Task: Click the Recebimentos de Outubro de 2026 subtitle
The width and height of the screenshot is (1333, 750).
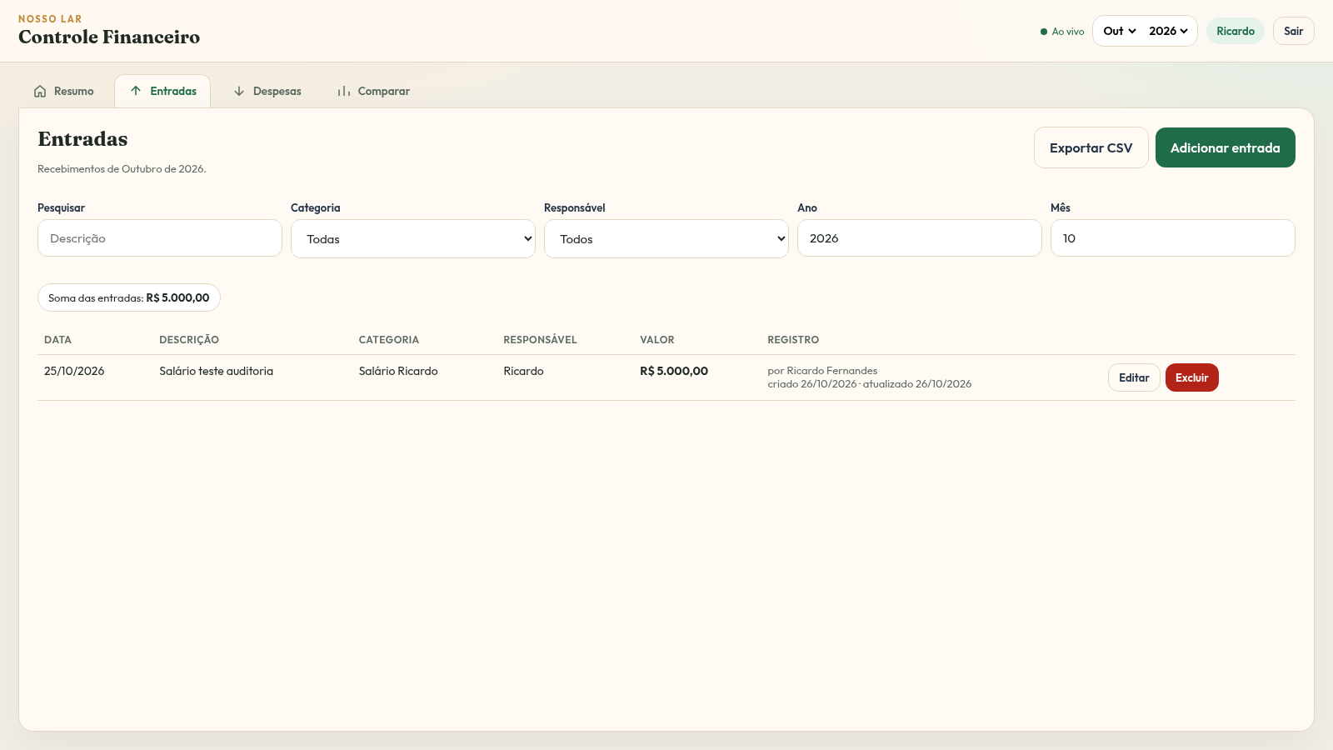Action: tap(122, 168)
